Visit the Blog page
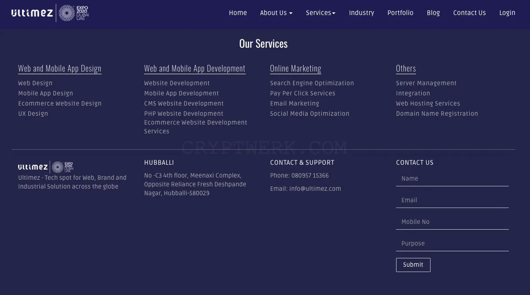 [x=433, y=13]
